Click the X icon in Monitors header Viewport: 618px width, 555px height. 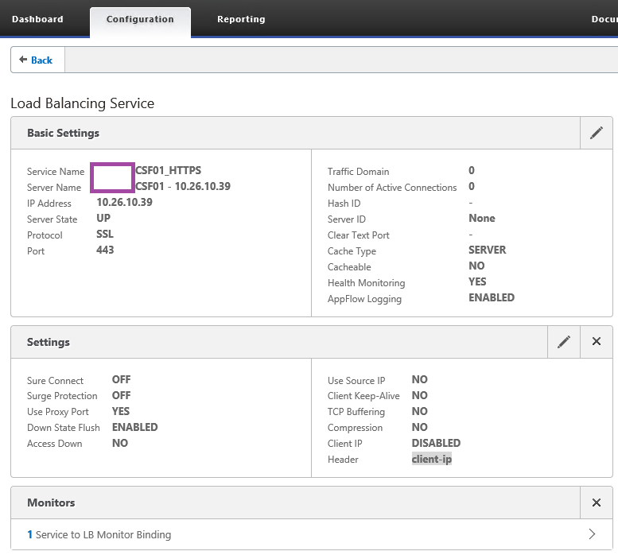(597, 503)
